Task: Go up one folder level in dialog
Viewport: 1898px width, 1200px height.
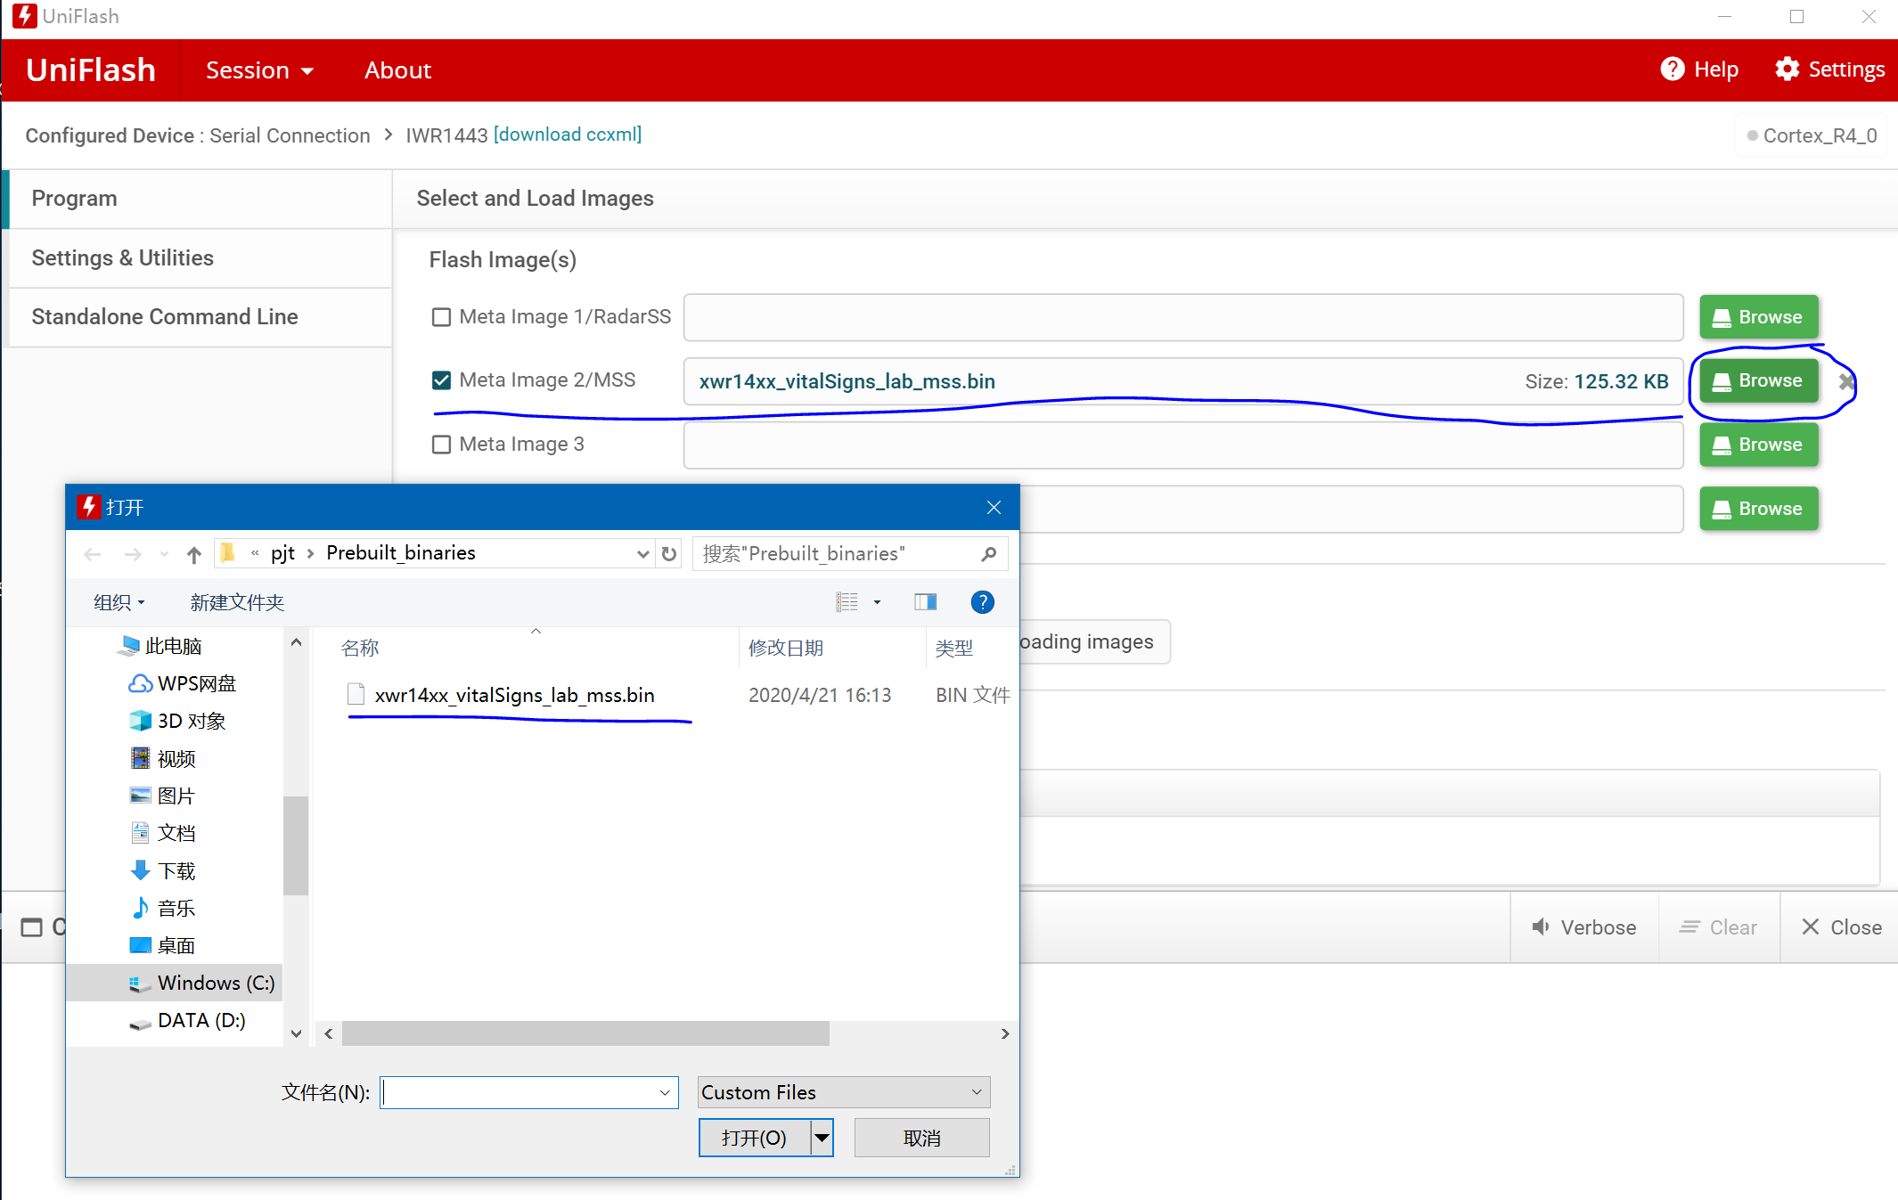Action: (194, 554)
